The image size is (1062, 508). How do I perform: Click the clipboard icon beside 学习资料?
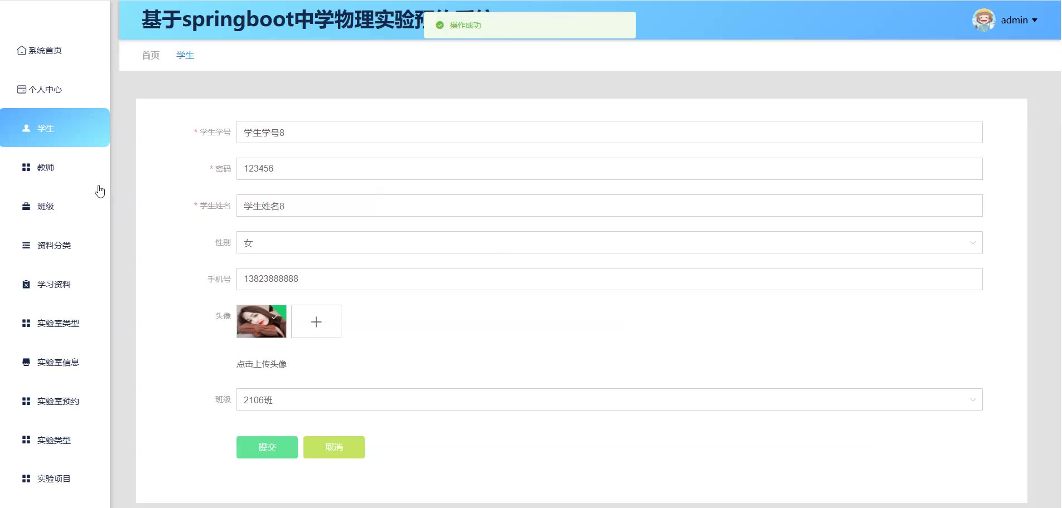[26, 284]
